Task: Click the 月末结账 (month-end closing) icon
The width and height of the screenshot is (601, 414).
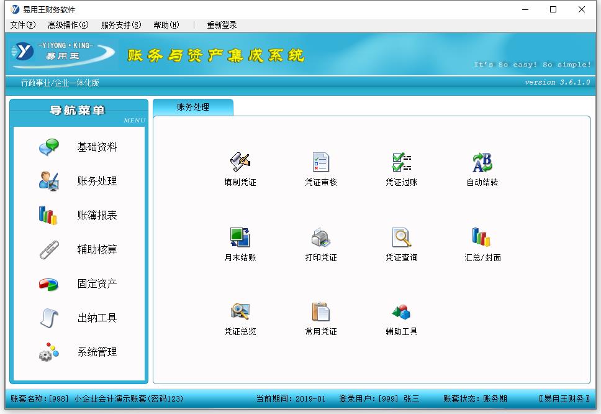Action: (x=239, y=244)
